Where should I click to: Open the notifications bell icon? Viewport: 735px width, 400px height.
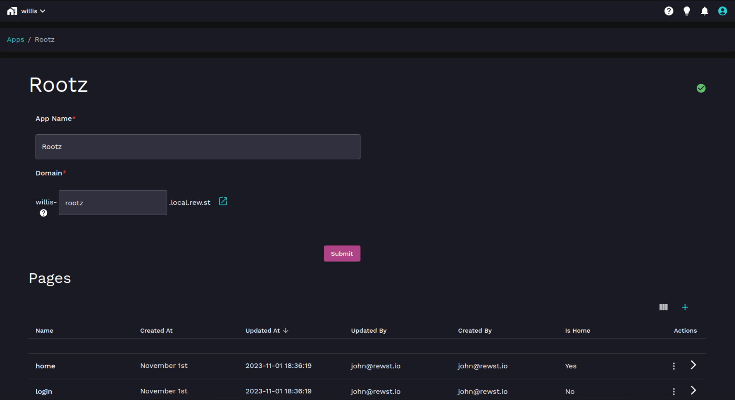704,11
